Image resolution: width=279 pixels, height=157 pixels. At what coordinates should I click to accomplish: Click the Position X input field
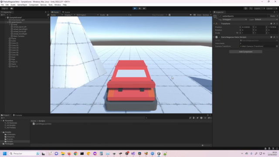point(247,27)
